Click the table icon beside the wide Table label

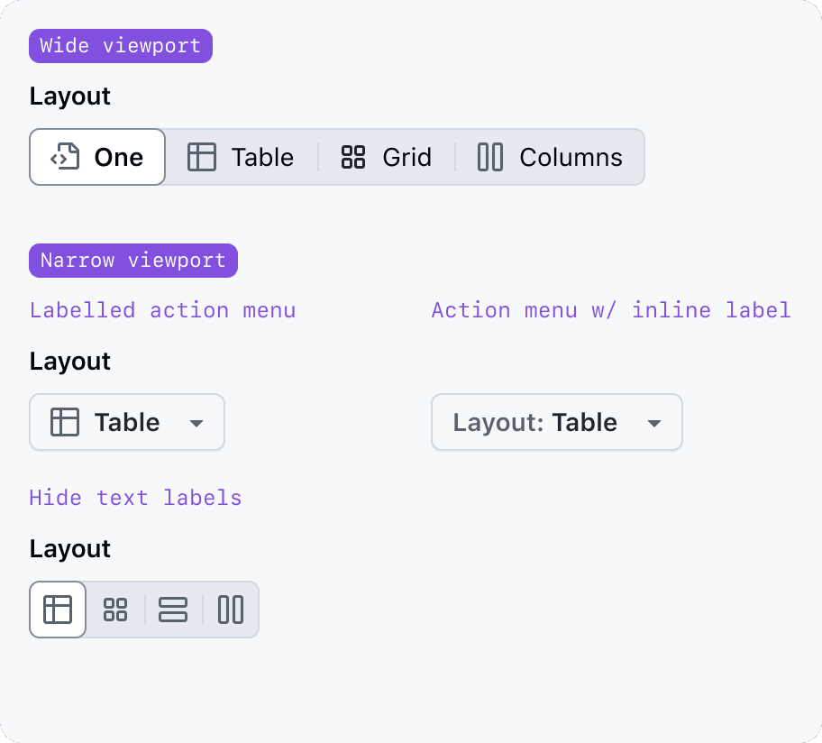(202, 157)
